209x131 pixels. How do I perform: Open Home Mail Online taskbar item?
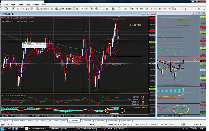pyautogui.click(x=115, y=128)
